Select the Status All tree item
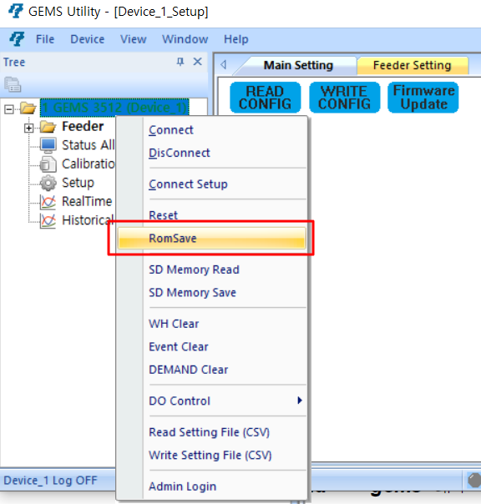Image resolution: width=481 pixels, height=504 pixels. [89, 145]
